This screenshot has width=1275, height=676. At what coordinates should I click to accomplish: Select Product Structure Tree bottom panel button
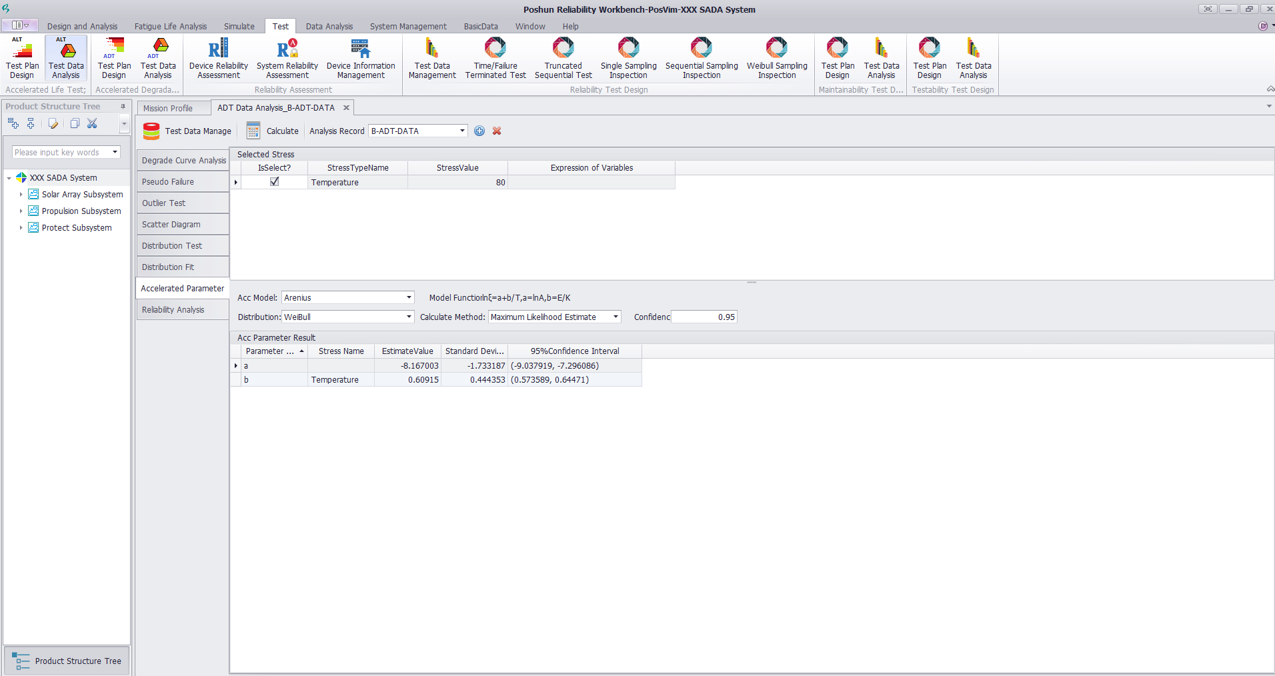(67, 661)
